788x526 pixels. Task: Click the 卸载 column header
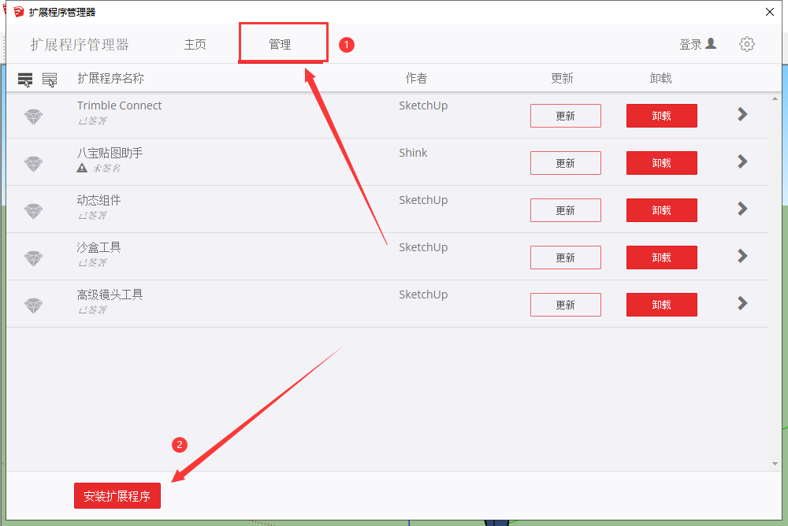[x=660, y=79]
